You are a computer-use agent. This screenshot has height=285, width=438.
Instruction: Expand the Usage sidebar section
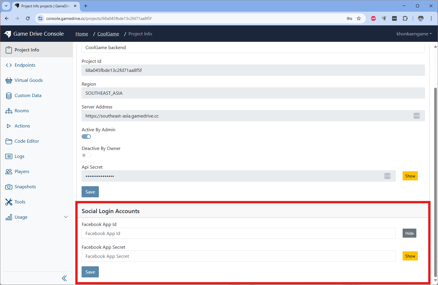(66, 217)
